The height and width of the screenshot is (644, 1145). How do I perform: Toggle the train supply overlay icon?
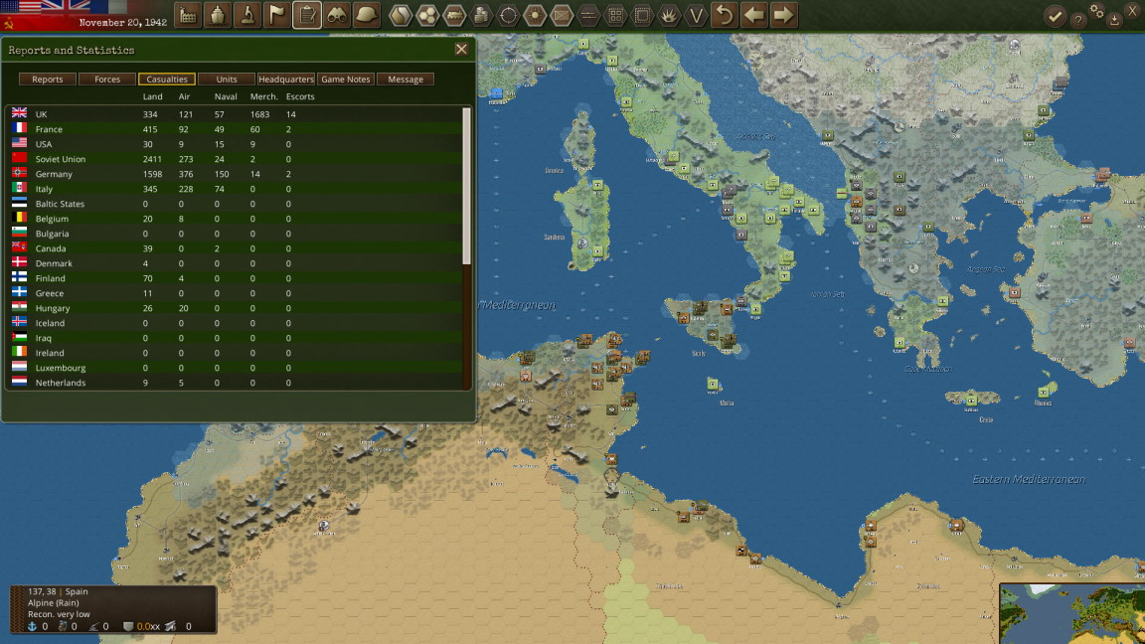pyautogui.click(x=454, y=15)
